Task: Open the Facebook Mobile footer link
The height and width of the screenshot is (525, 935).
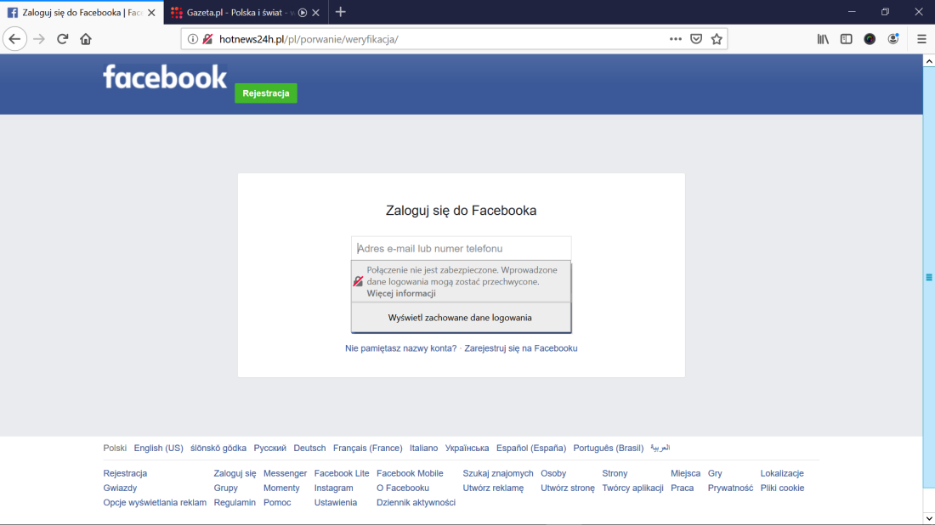Action: (x=410, y=473)
